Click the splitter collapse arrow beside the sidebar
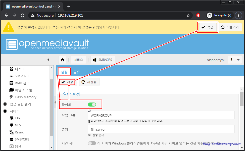The height and width of the screenshot is (151, 245). coord(55,102)
